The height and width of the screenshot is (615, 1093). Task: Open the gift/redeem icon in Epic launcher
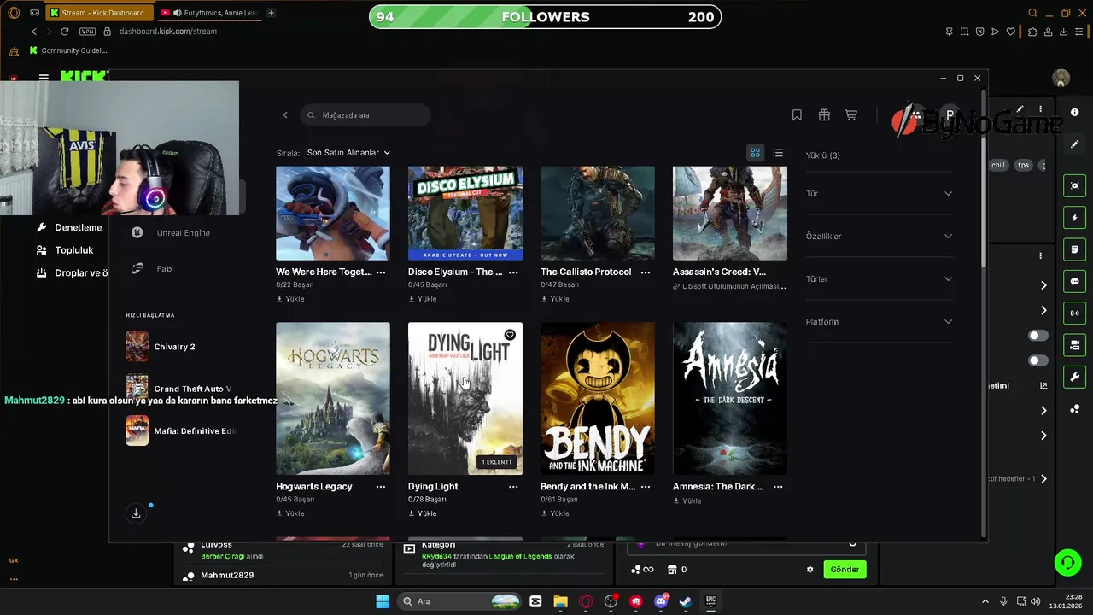tap(824, 114)
